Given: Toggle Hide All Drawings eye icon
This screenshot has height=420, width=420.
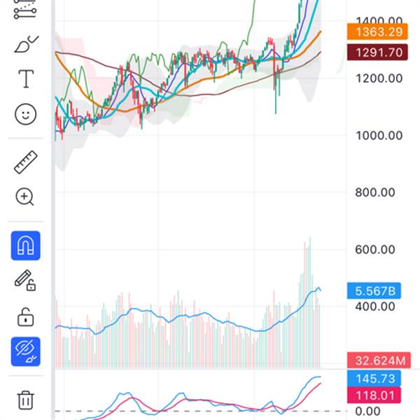Looking at the screenshot, I should (x=25, y=351).
